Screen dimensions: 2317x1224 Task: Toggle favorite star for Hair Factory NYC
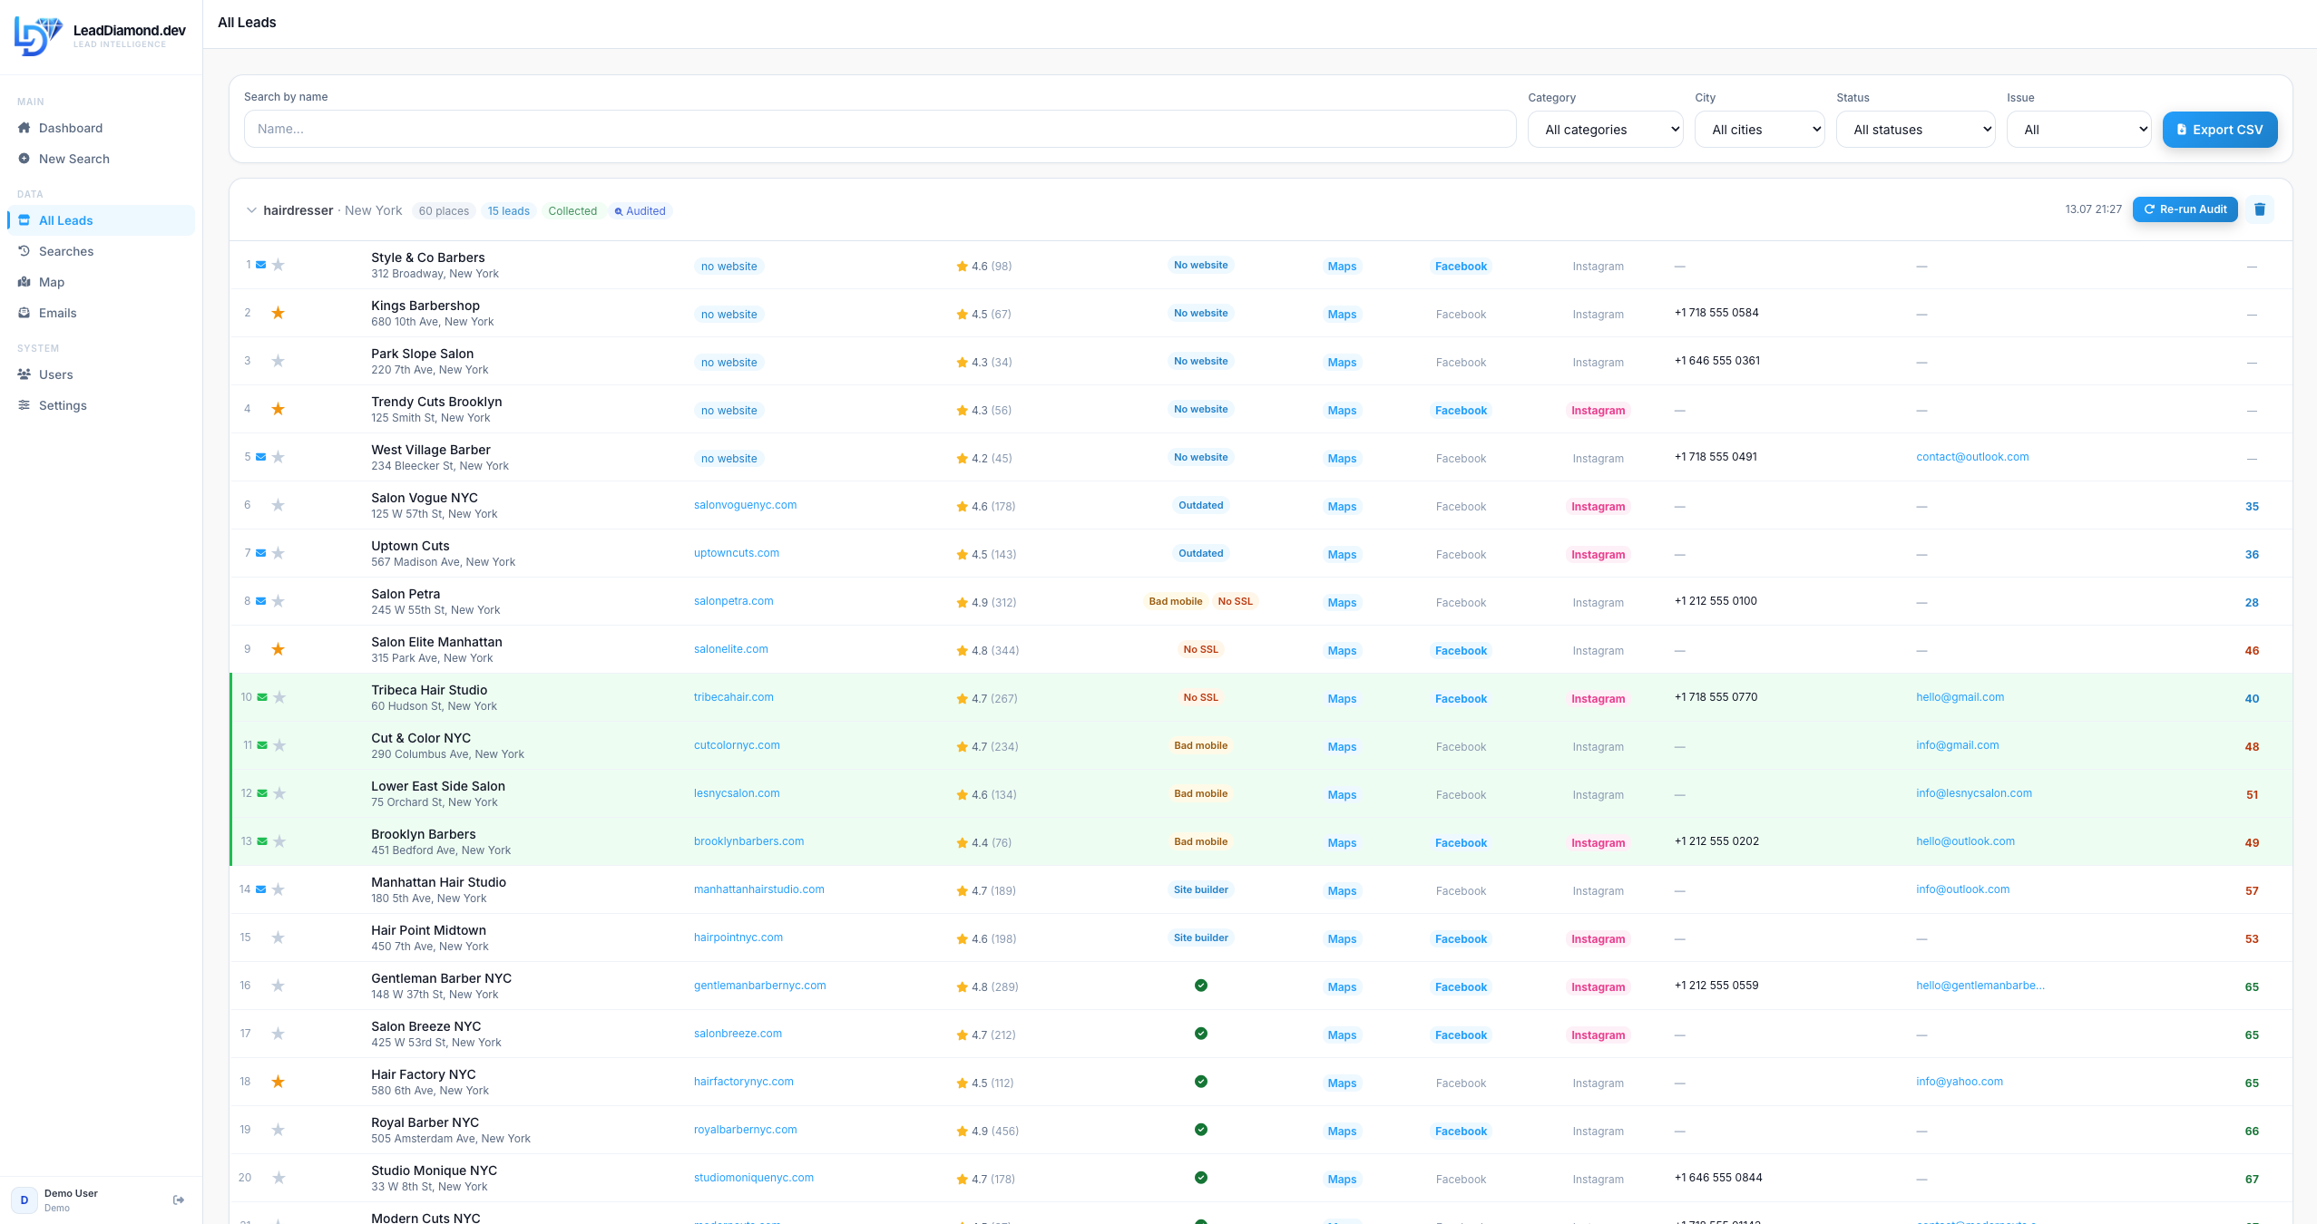click(279, 1082)
